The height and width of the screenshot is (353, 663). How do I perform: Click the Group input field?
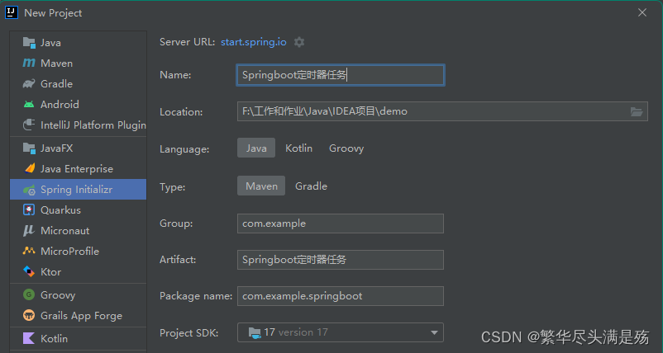tap(341, 224)
